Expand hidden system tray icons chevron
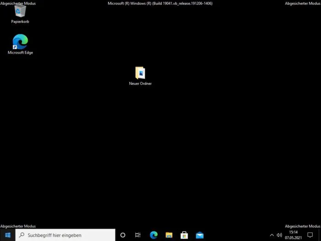 tap(272, 235)
